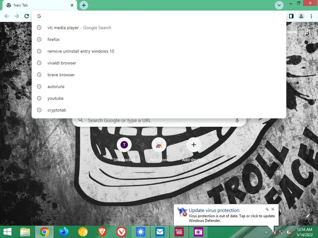The width and height of the screenshot is (318, 238).
Task: Open File Explorer from taskbar
Action: point(25,232)
